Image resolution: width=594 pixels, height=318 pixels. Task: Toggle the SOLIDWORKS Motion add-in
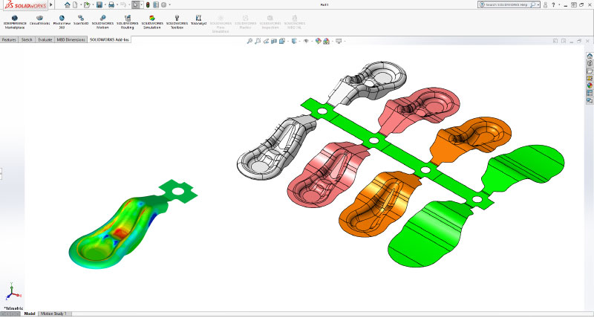pyautogui.click(x=102, y=22)
